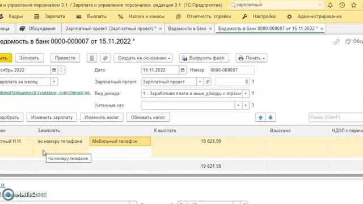The height and width of the screenshot is (204, 363).
Task: Expand Зарплата за месяц dropdown
Action: 54,82
